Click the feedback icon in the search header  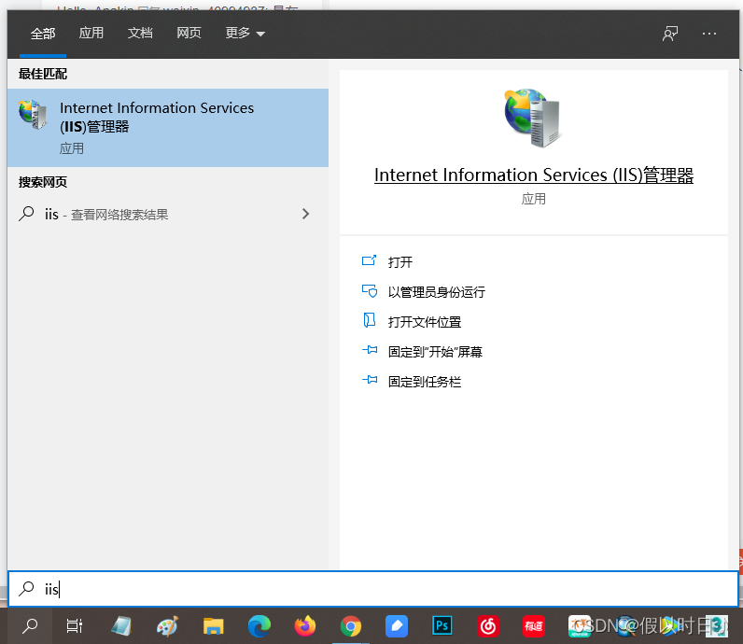(669, 34)
